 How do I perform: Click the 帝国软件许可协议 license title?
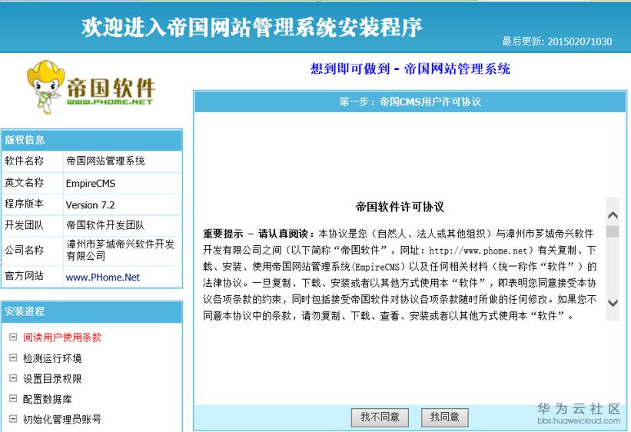400,208
